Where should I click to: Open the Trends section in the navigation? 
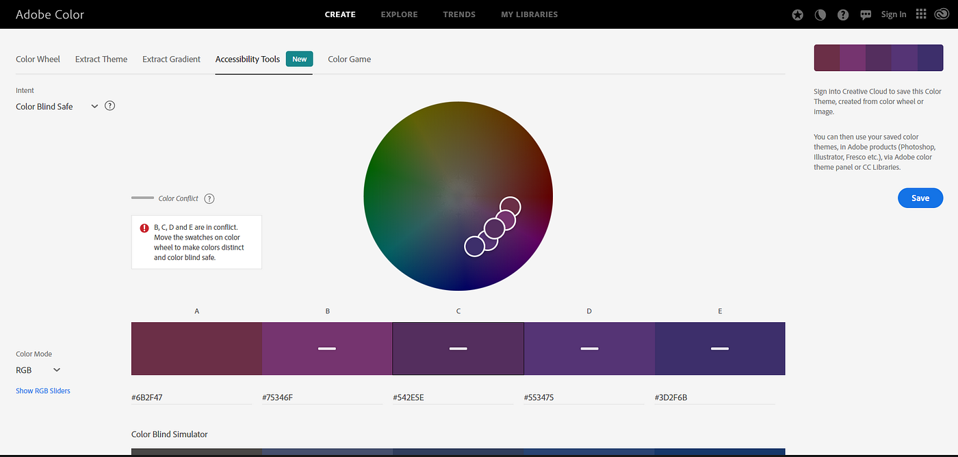click(458, 14)
